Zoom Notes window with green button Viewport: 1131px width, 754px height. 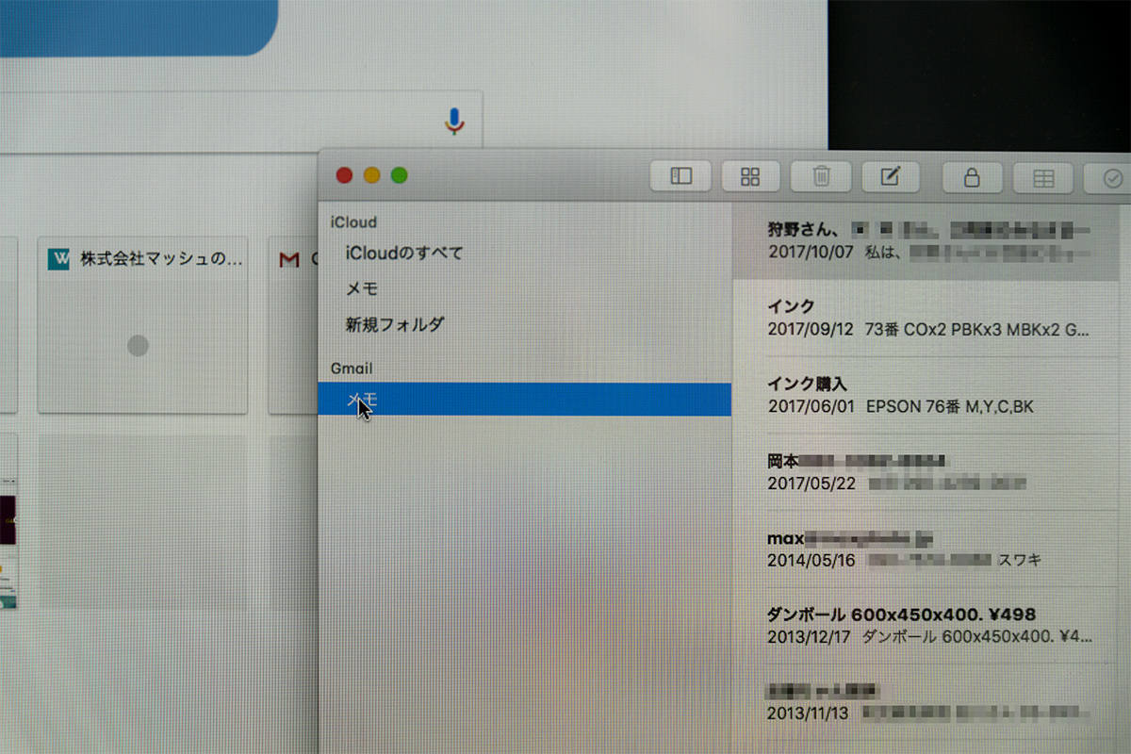[x=399, y=175]
